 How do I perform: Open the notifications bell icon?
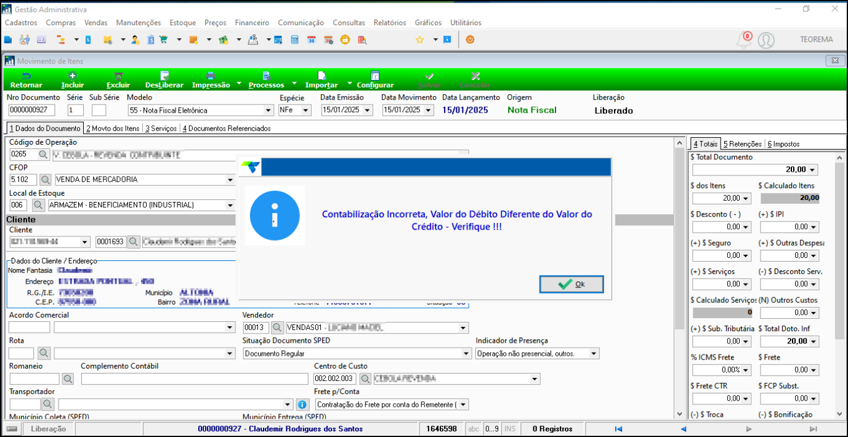pyautogui.click(x=744, y=40)
